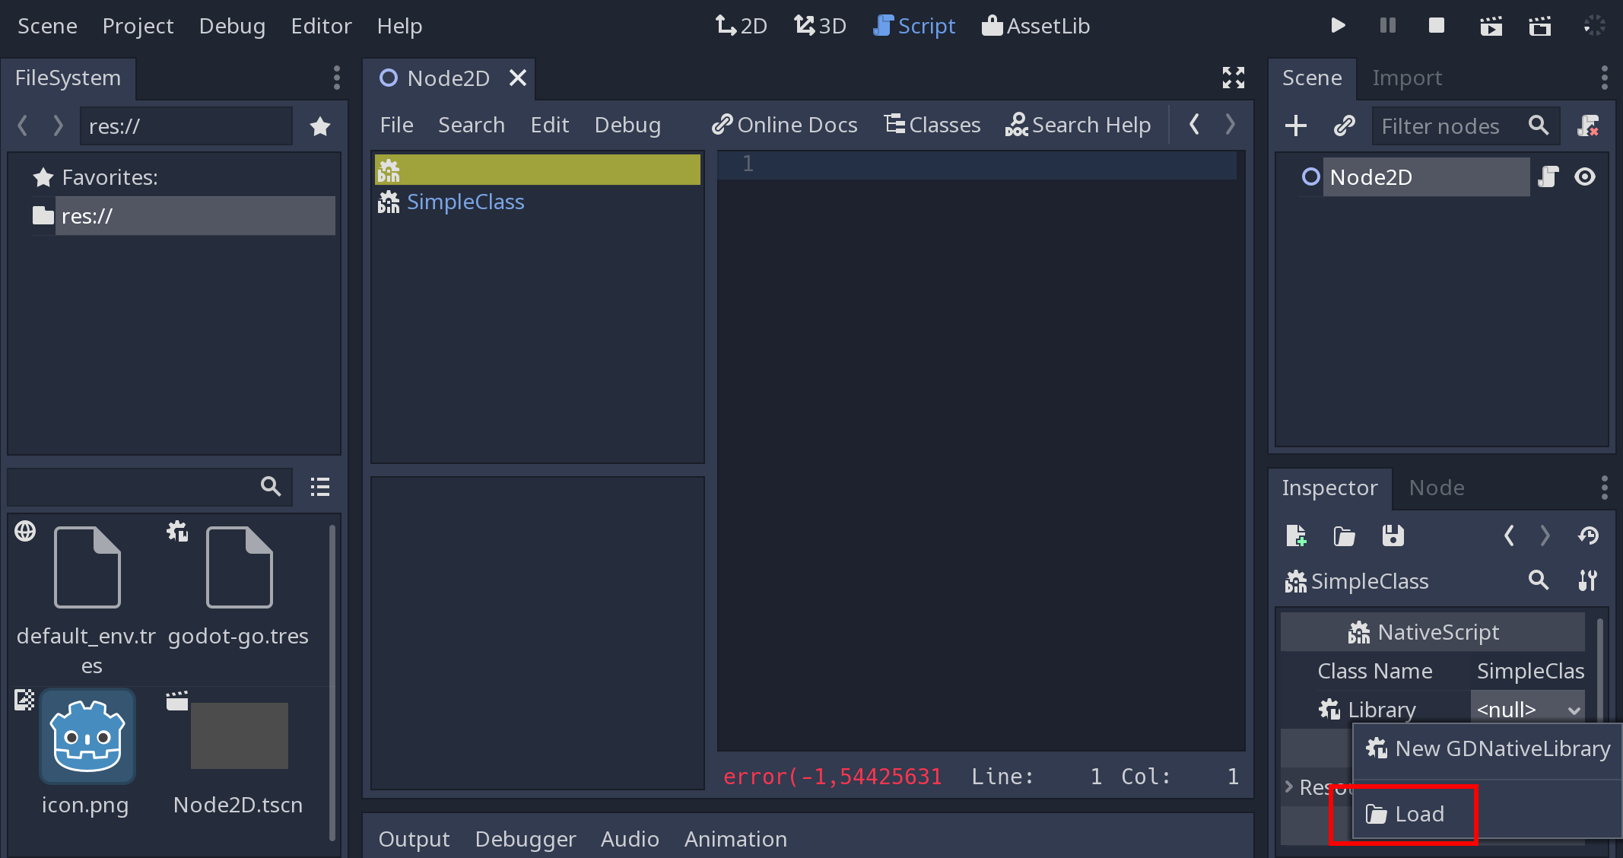Add res:// to favorites with star

click(320, 126)
